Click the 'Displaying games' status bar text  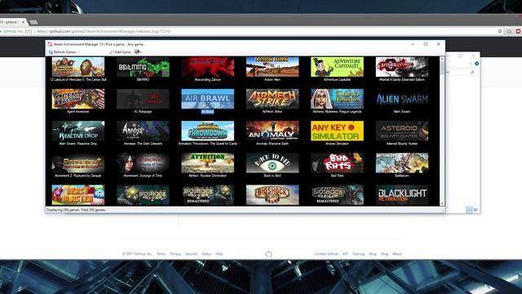[76, 210]
